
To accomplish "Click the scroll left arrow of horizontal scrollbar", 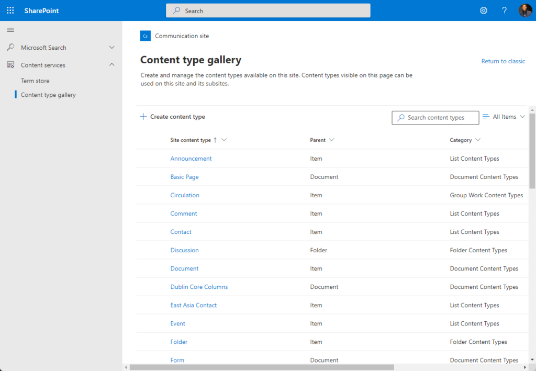I will [x=126, y=367].
